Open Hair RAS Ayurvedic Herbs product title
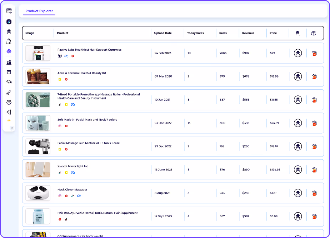This screenshot has width=330, height=238. click(97, 213)
